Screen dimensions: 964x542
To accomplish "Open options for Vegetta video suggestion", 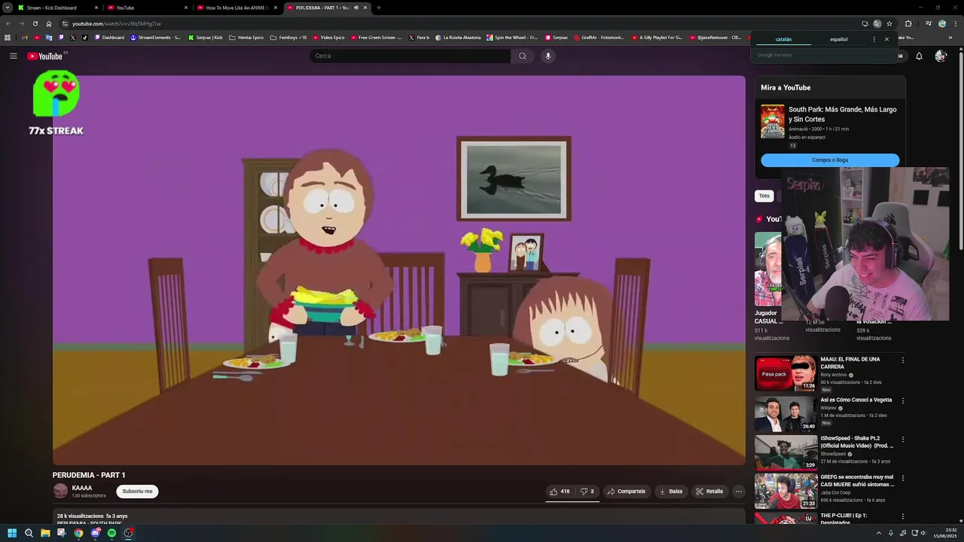I will 903,401.
